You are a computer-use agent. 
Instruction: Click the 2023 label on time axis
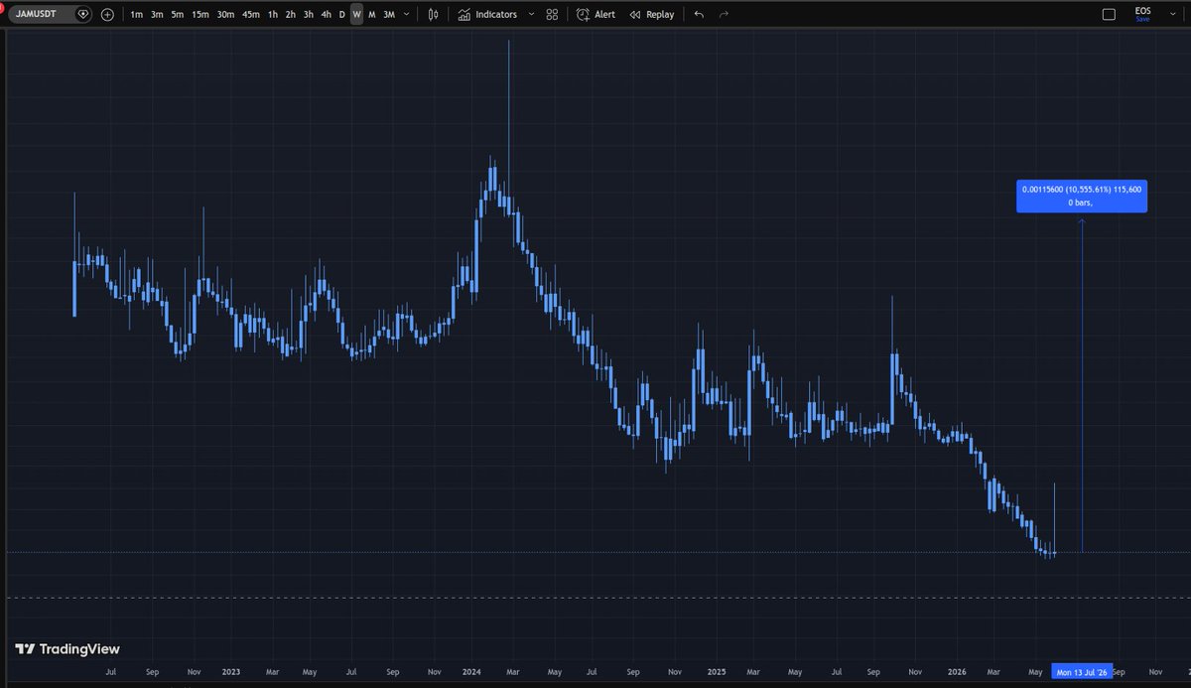pyautogui.click(x=230, y=672)
